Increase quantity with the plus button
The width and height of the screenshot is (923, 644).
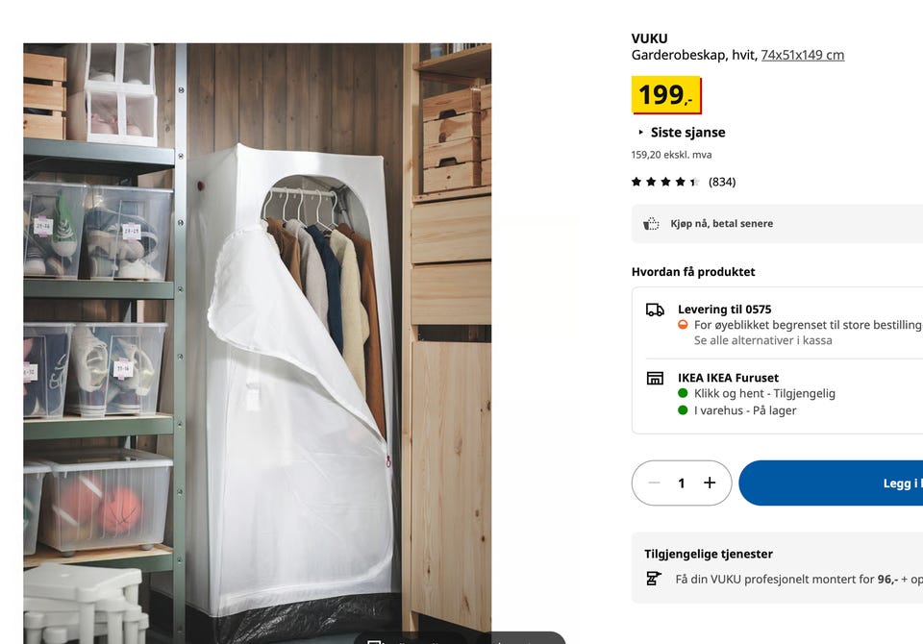tap(710, 483)
